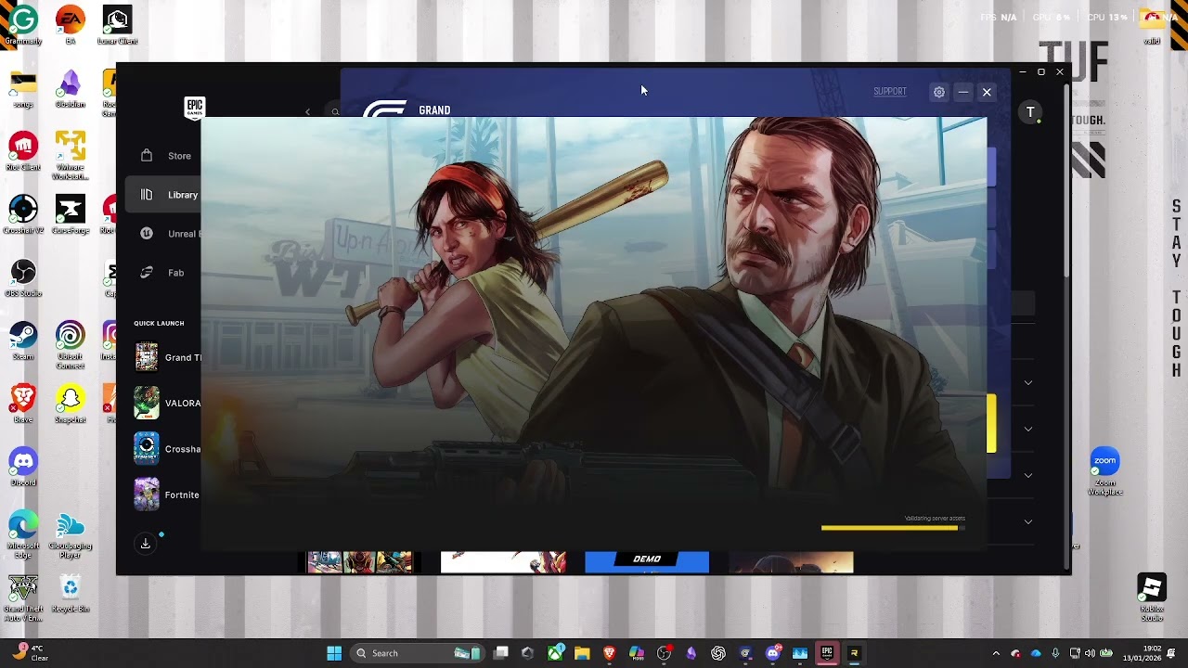Select the Discord desktop shortcut
This screenshot has width=1188, height=668.
tap(23, 467)
